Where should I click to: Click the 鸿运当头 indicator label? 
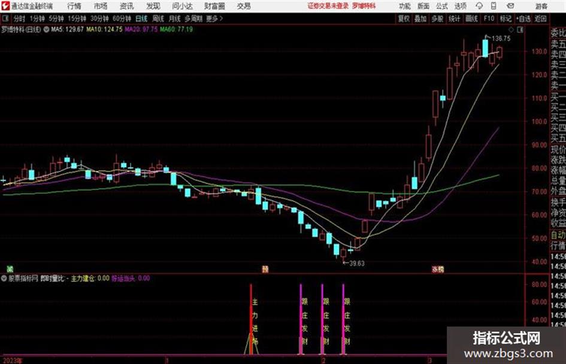tap(131, 278)
